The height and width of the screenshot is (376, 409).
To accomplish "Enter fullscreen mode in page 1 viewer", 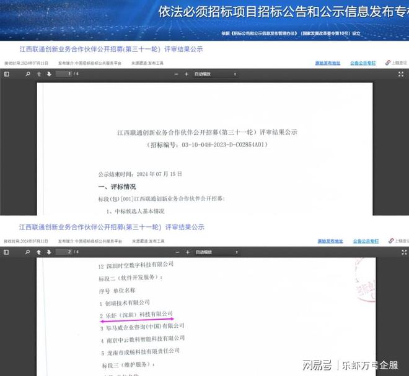I will click(401, 74).
